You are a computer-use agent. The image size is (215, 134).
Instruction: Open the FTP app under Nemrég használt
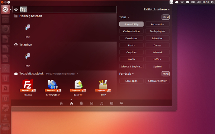tap(28, 28)
